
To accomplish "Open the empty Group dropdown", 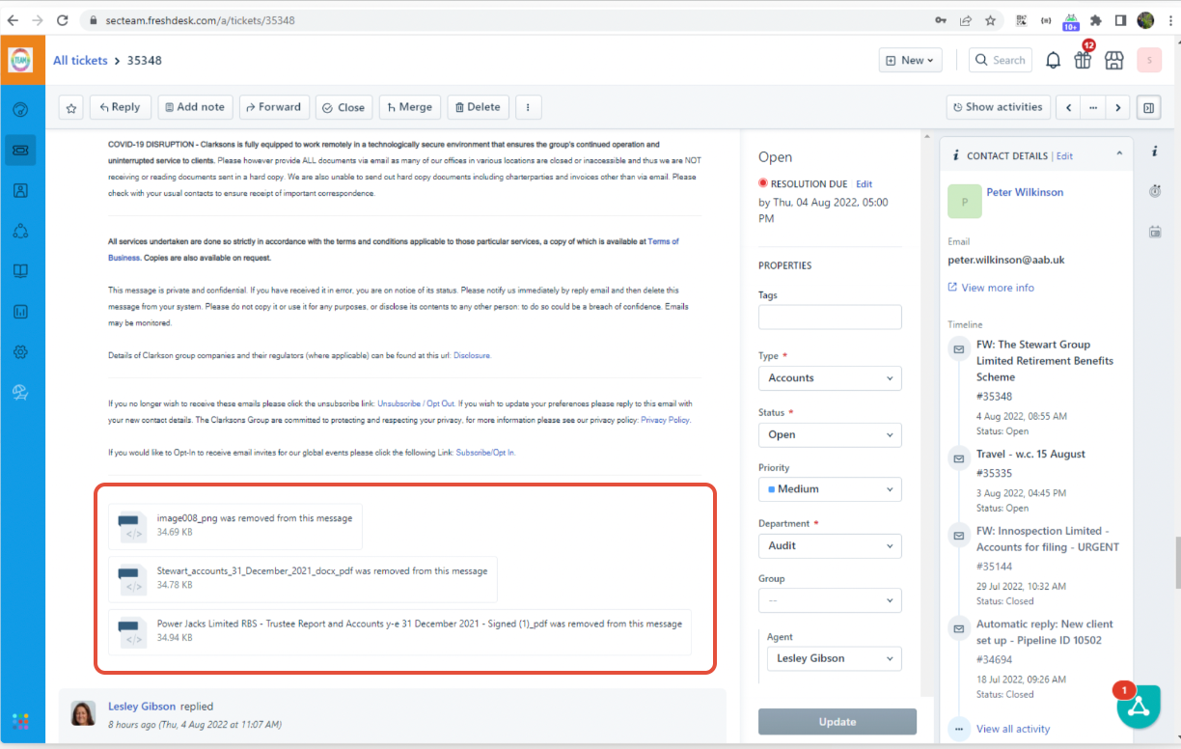I will coord(830,600).
